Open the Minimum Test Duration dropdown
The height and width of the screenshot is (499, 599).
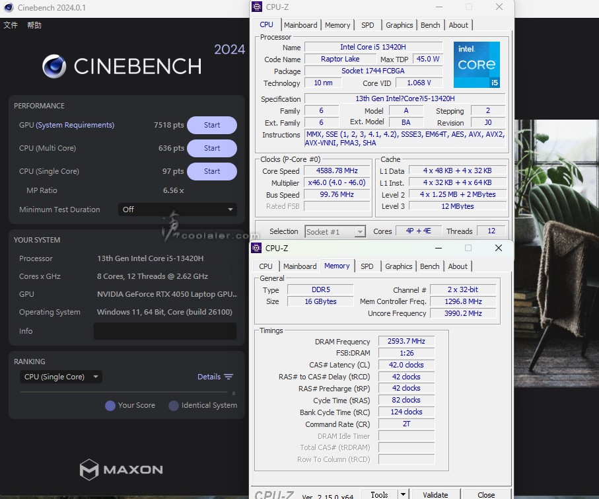coord(177,210)
